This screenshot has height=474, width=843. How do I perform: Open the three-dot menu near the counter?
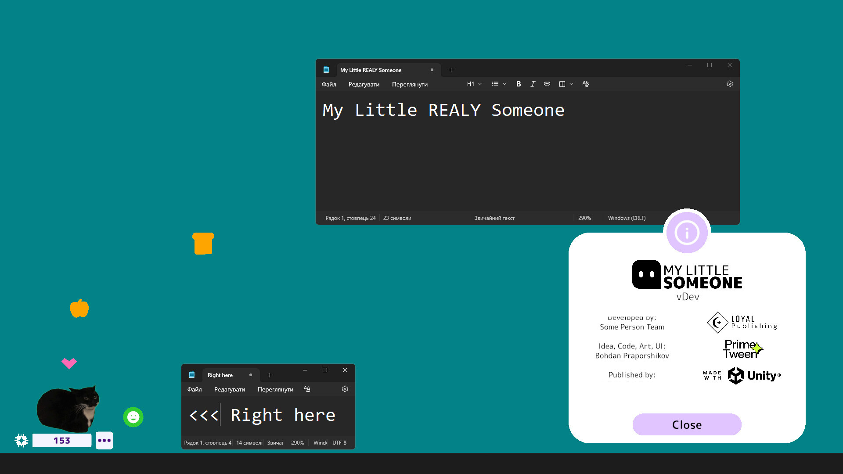104,440
